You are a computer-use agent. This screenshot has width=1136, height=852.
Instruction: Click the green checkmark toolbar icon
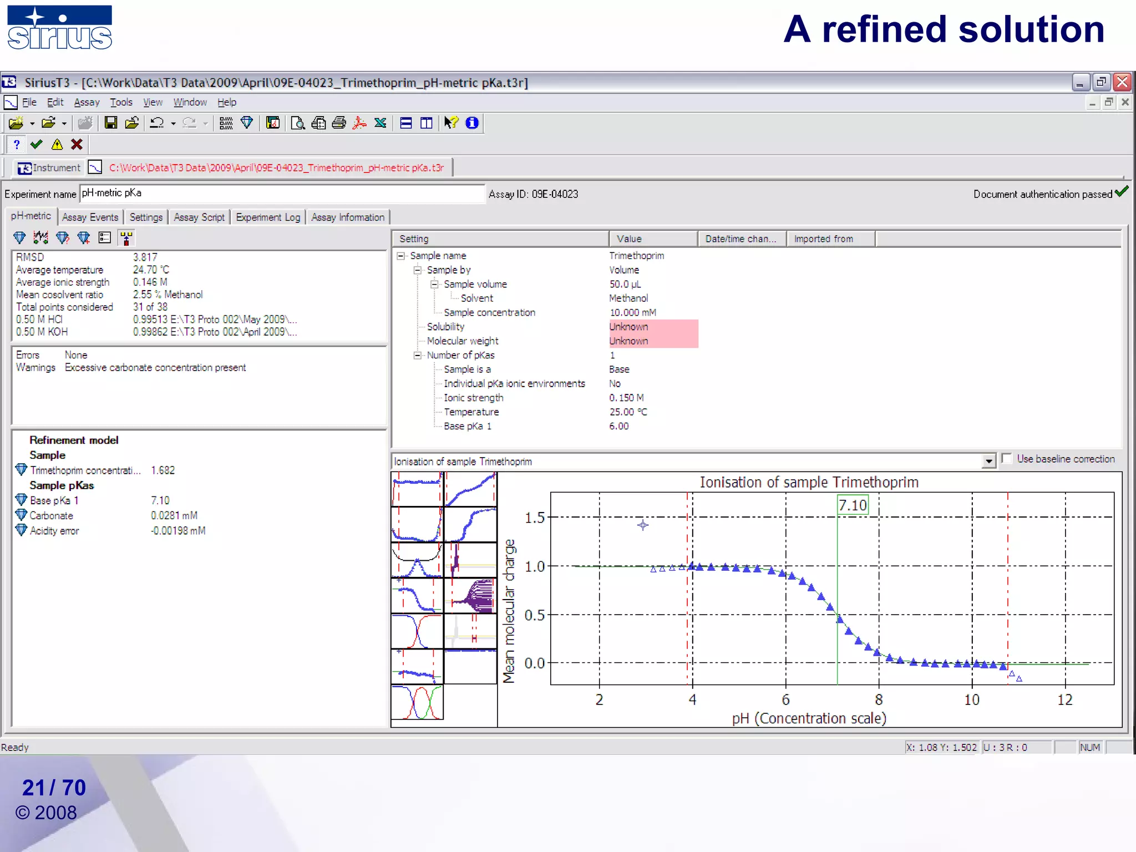coord(37,145)
